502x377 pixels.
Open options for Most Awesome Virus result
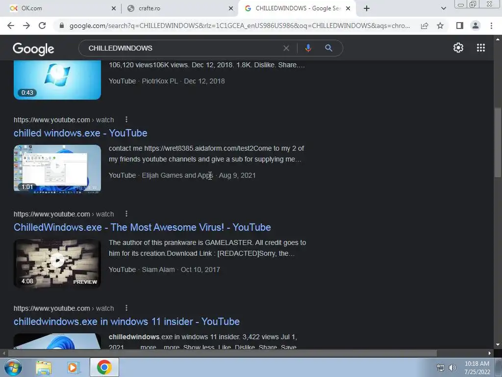pos(126,214)
